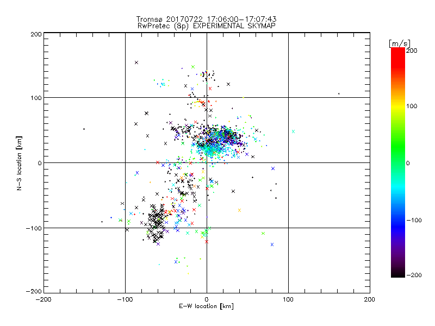Screen dimensions: 435x326
Task: Click the black bottom of the velocity colorbar
Action: [398, 273]
